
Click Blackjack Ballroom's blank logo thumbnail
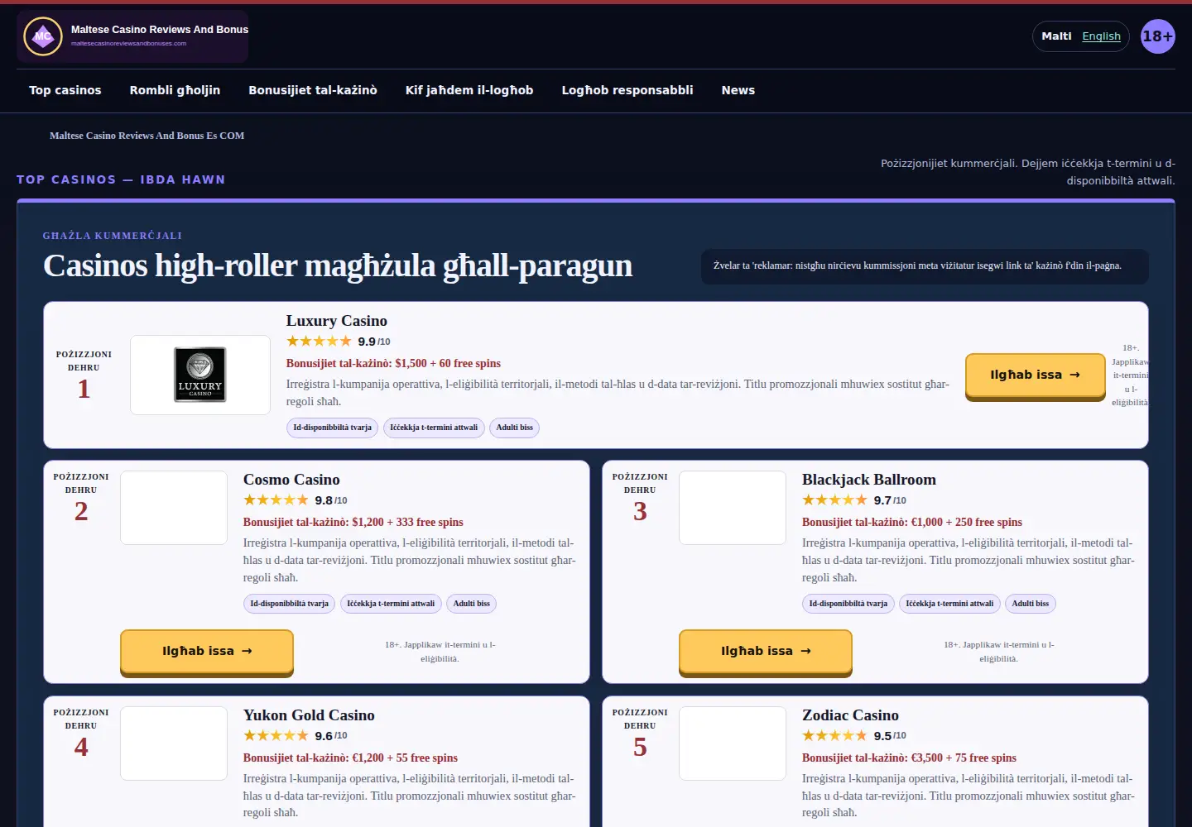tap(733, 508)
